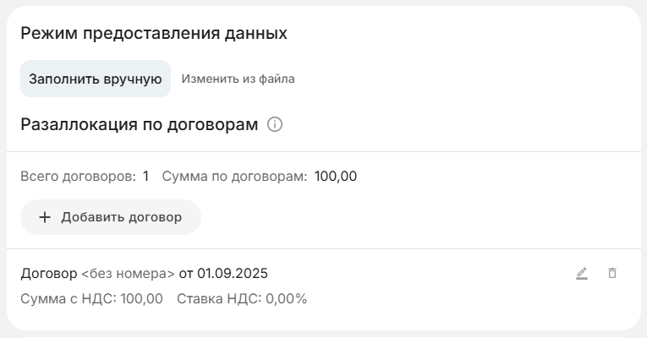Click the "Сумма с НДС:" label
The width and height of the screenshot is (647, 338).
[69, 299]
